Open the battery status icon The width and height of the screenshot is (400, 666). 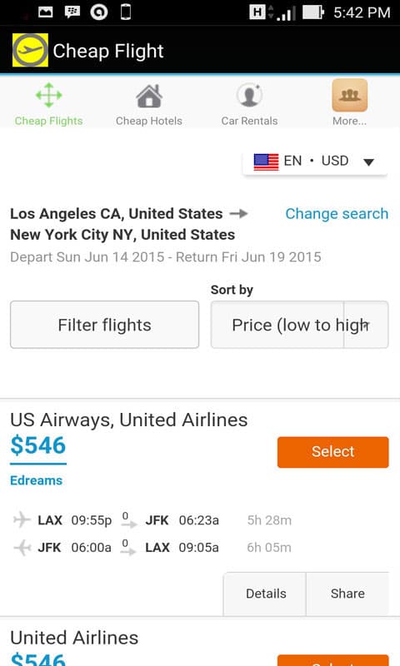click(312, 12)
